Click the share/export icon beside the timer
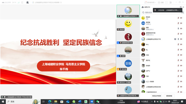Viewport: 186px width, 104px height. 22,3
